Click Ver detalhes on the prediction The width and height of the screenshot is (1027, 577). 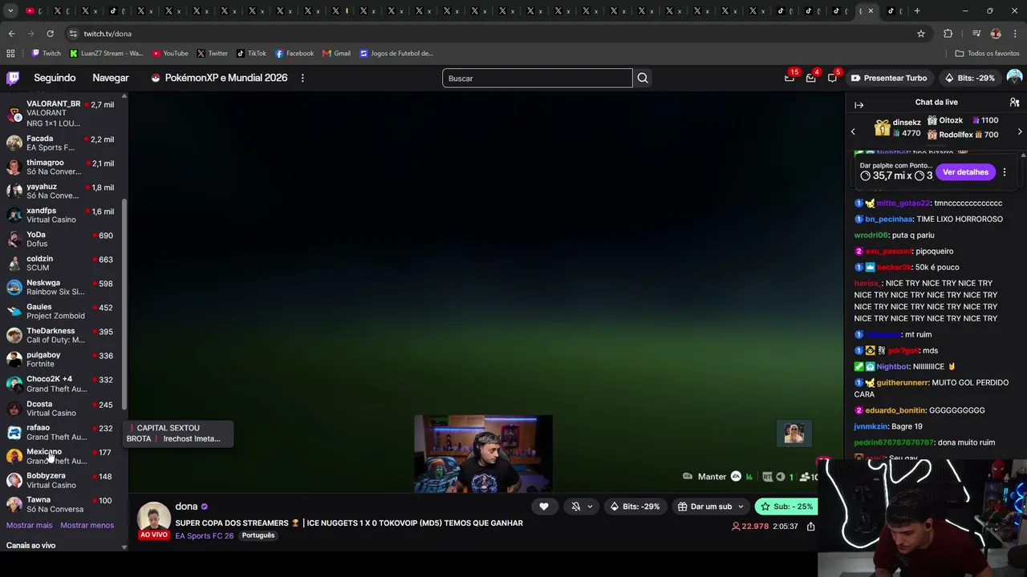click(x=965, y=172)
